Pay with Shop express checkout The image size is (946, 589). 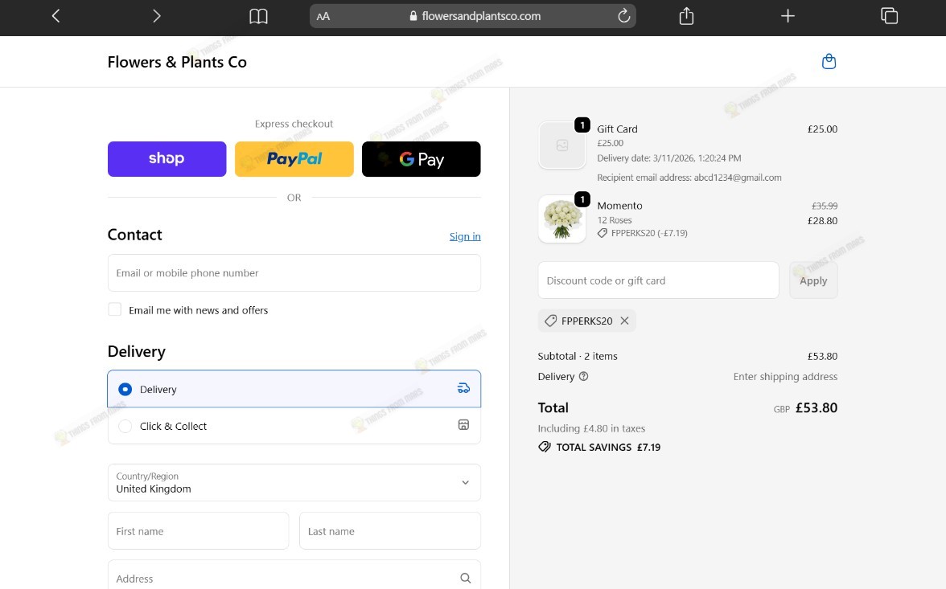click(x=167, y=159)
